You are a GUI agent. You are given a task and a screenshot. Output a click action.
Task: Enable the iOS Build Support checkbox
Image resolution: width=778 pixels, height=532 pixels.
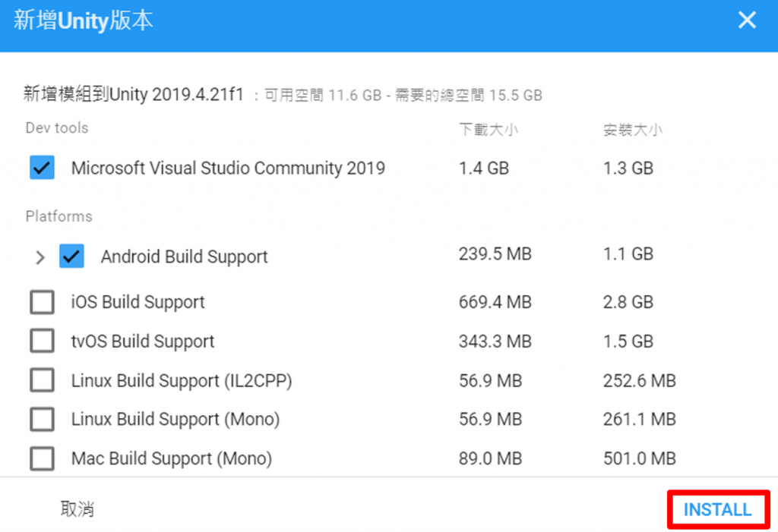click(43, 301)
